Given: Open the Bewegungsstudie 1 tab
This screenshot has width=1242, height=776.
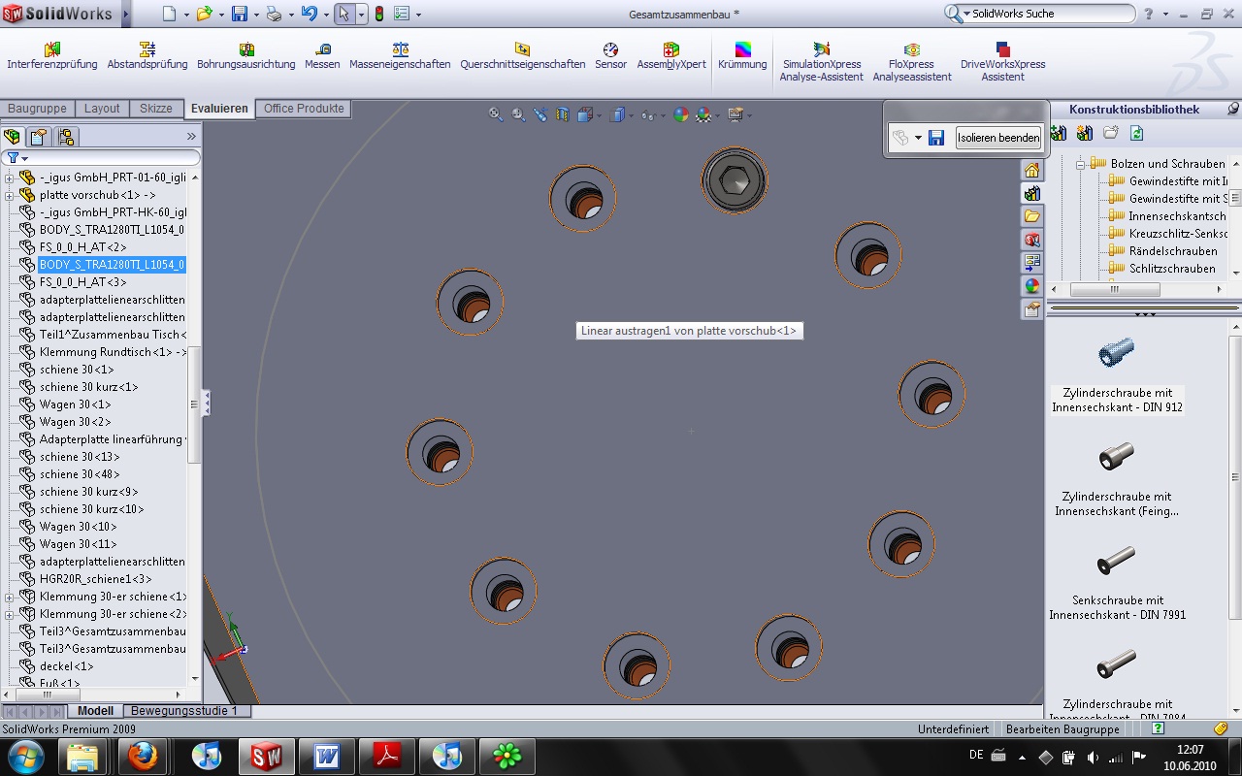Looking at the screenshot, I should [x=183, y=711].
